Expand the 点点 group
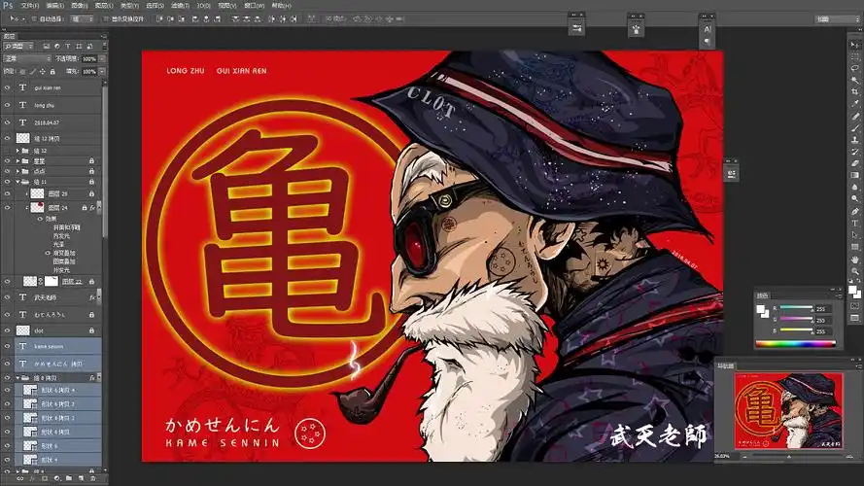Screen dimensions: 864x486 coord(17,171)
